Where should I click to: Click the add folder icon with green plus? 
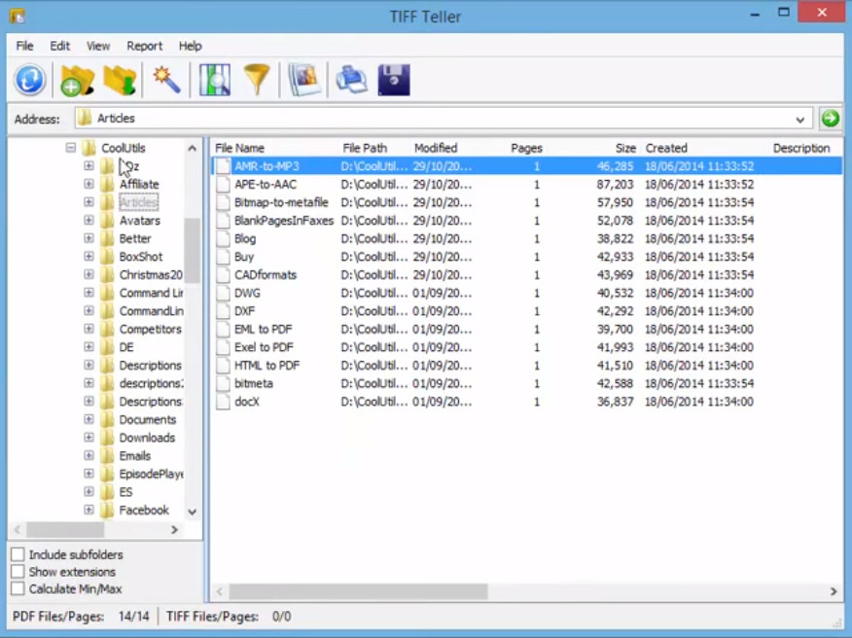[77, 81]
